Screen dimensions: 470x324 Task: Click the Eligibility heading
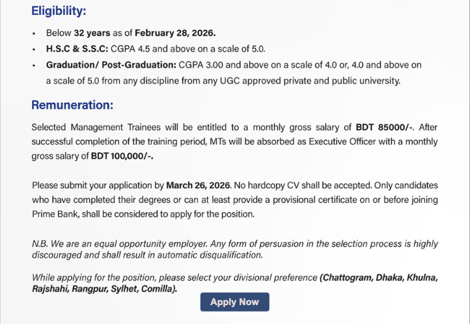pos(59,11)
